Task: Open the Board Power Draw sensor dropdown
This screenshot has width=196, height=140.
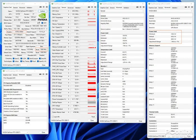Action: (69, 57)
